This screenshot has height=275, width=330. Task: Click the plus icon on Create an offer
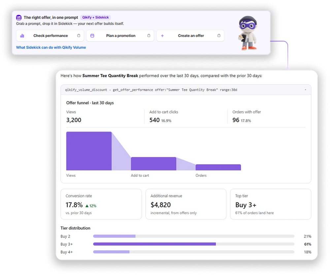(162, 36)
